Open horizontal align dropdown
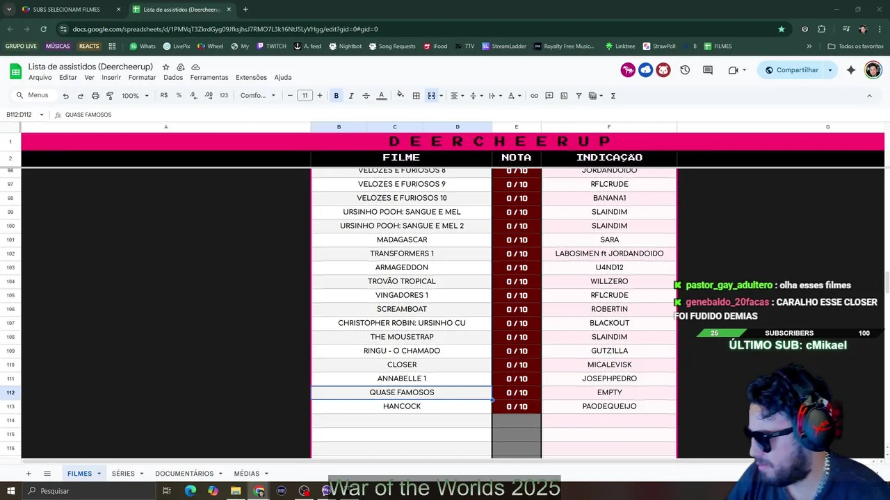Image resolution: width=890 pixels, height=500 pixels. point(457,96)
